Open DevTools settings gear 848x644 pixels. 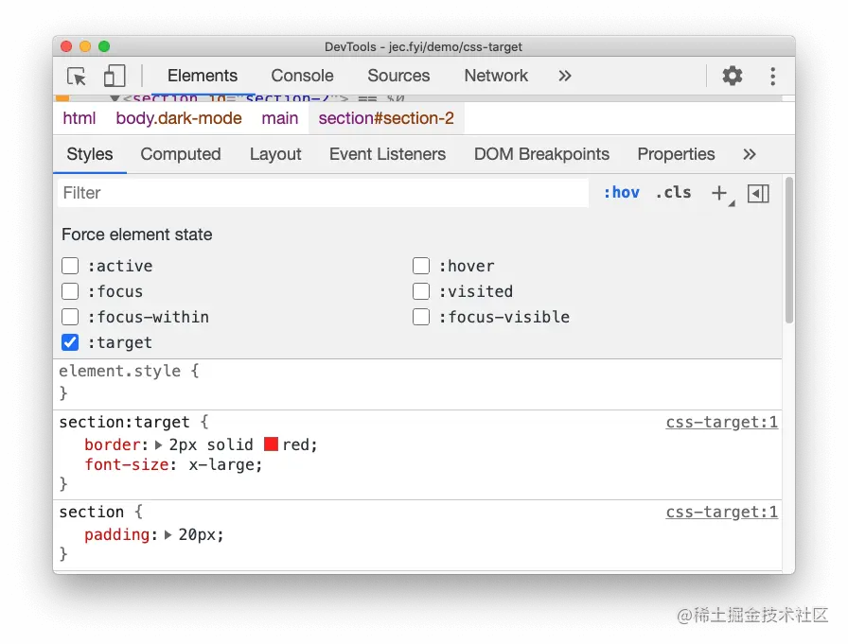pos(733,76)
